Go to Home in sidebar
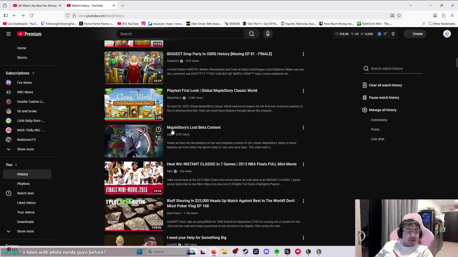The height and width of the screenshot is (257, 458). [21, 48]
